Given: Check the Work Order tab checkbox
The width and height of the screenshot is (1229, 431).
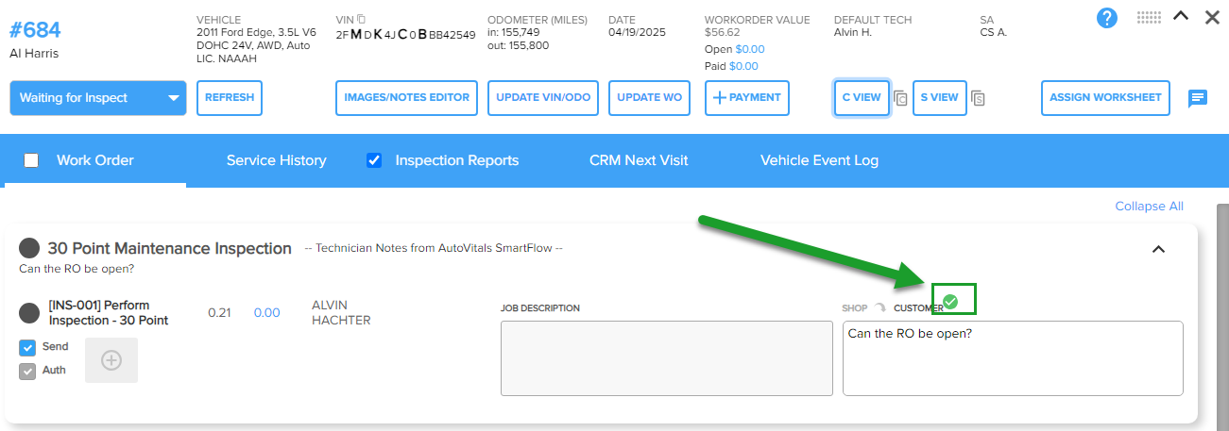Looking at the screenshot, I should [x=31, y=160].
